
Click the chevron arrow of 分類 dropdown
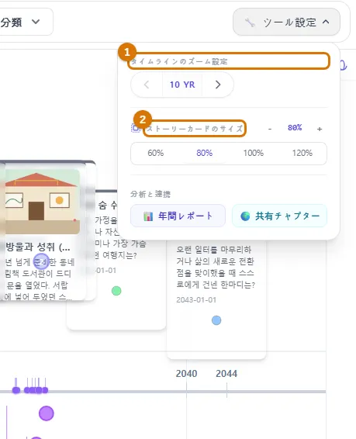[36, 22]
